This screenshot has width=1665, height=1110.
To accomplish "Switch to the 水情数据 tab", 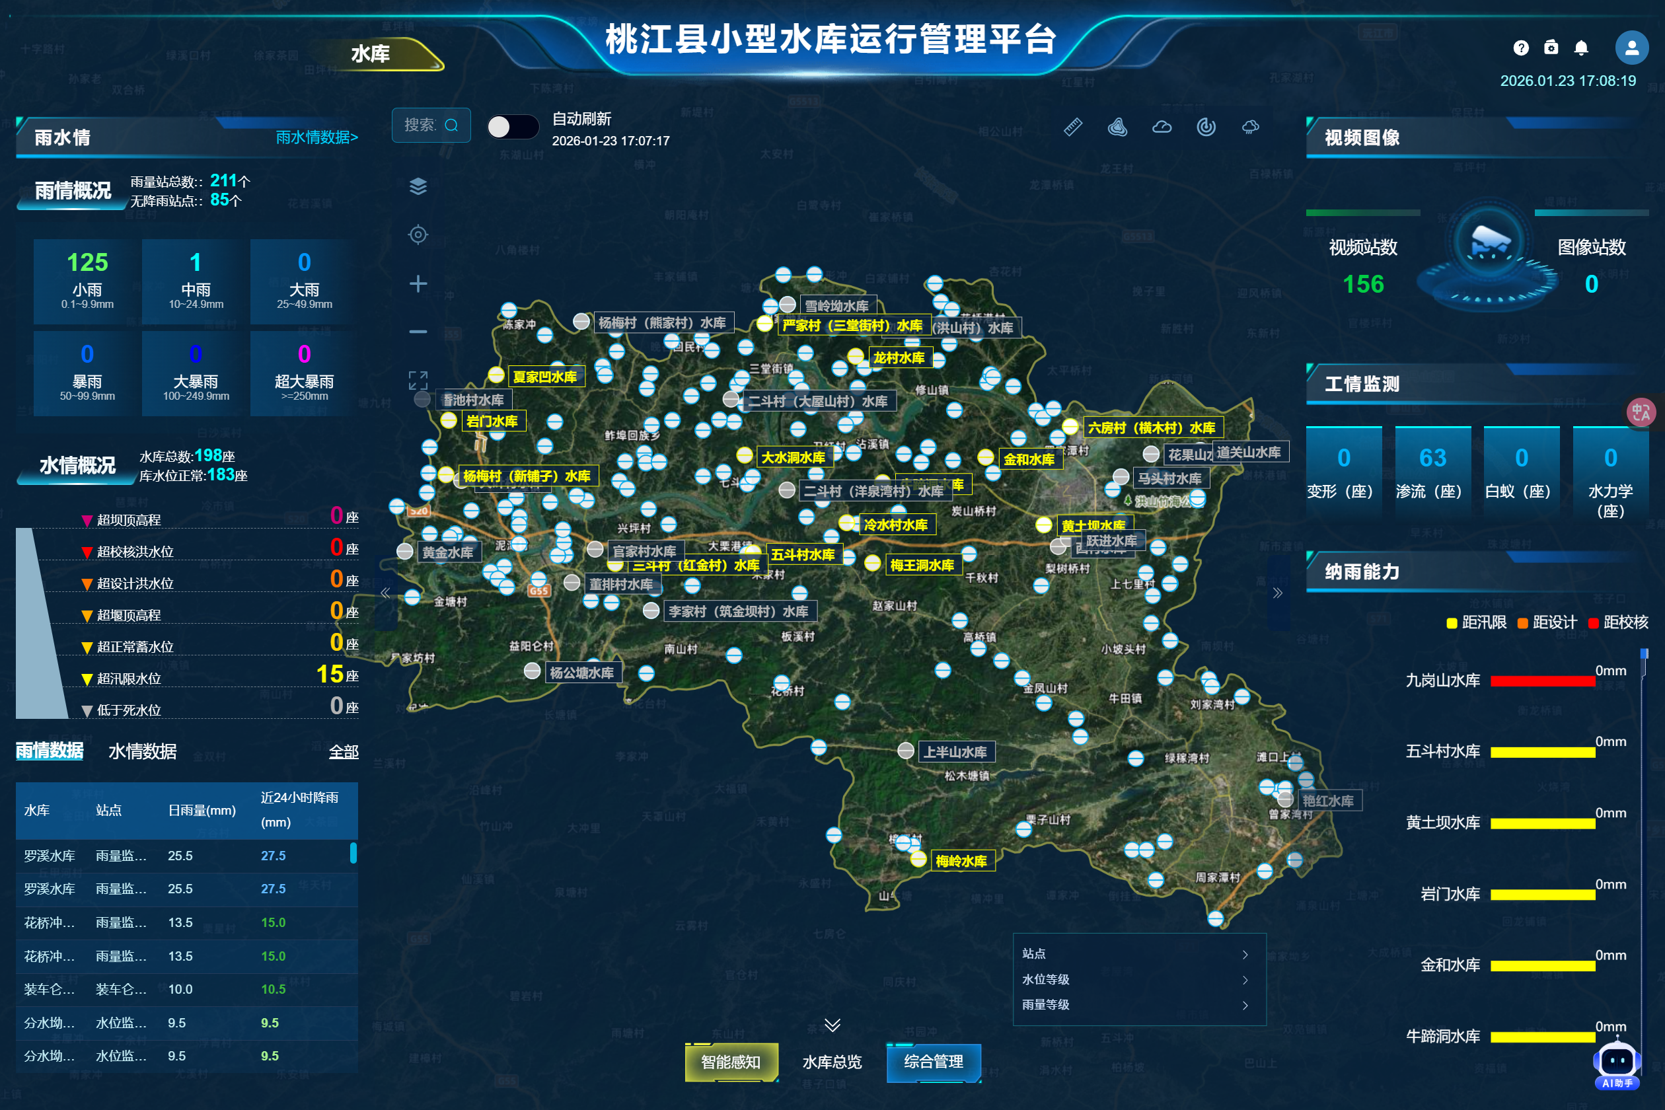I will [142, 751].
